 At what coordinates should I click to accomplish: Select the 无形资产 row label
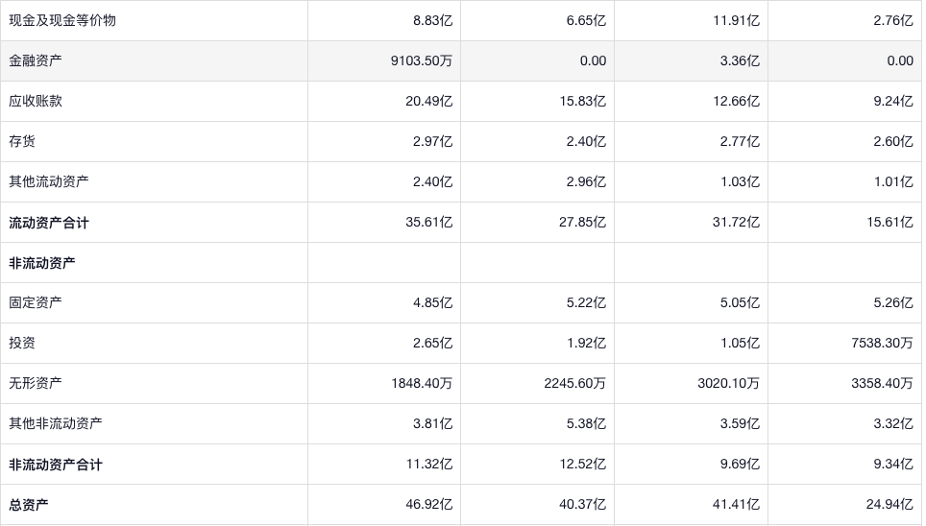click(36, 383)
